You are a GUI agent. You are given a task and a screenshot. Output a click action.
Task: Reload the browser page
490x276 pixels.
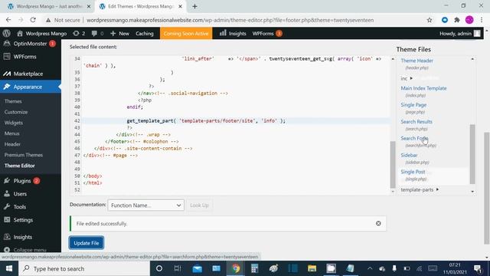[33, 20]
